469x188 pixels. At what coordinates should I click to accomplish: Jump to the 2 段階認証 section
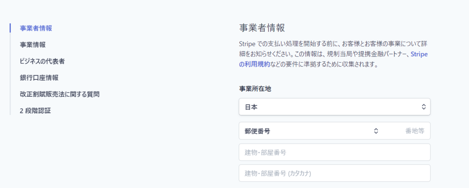(x=35, y=111)
